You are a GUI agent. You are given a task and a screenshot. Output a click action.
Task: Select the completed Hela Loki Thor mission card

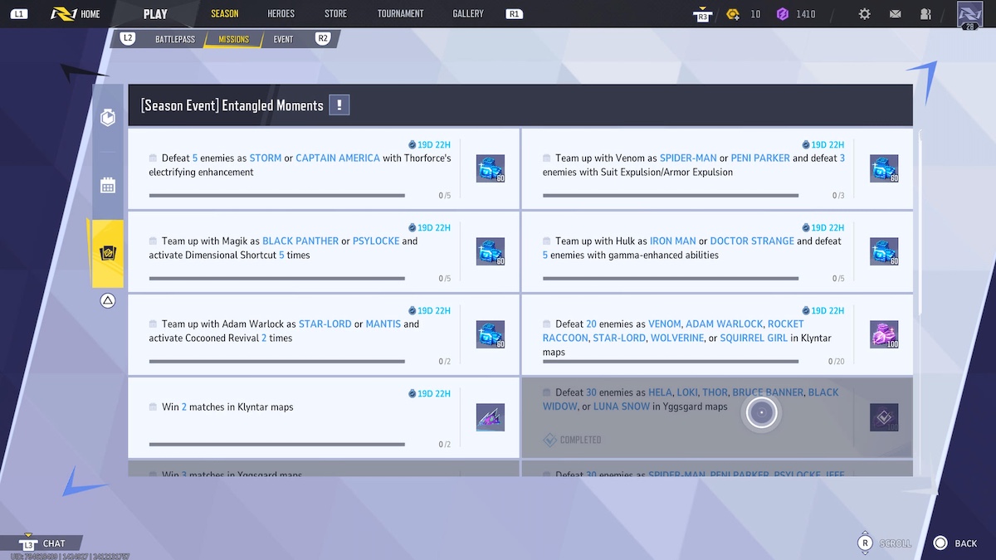point(717,417)
